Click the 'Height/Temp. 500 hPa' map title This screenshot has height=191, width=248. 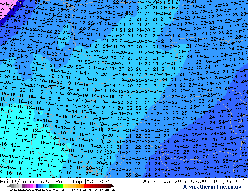pos(32,182)
